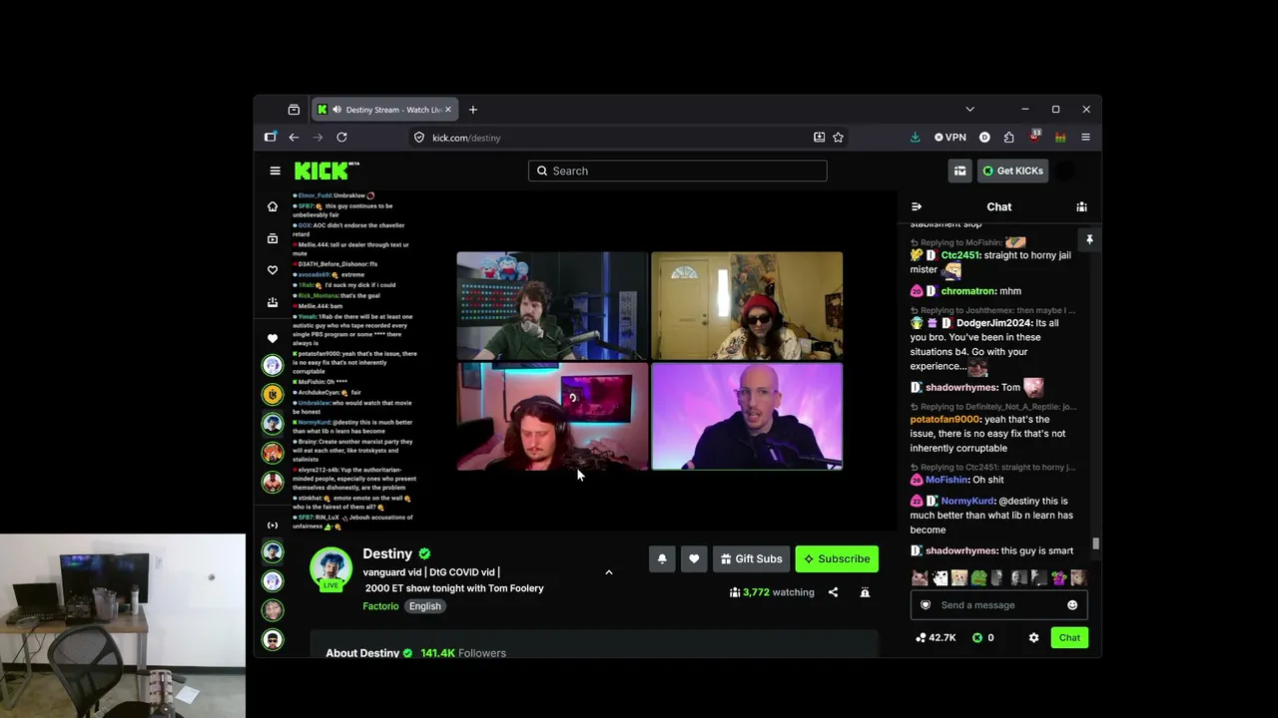The height and width of the screenshot is (718, 1278).
Task: Reload the page in the browser
Action: click(341, 138)
